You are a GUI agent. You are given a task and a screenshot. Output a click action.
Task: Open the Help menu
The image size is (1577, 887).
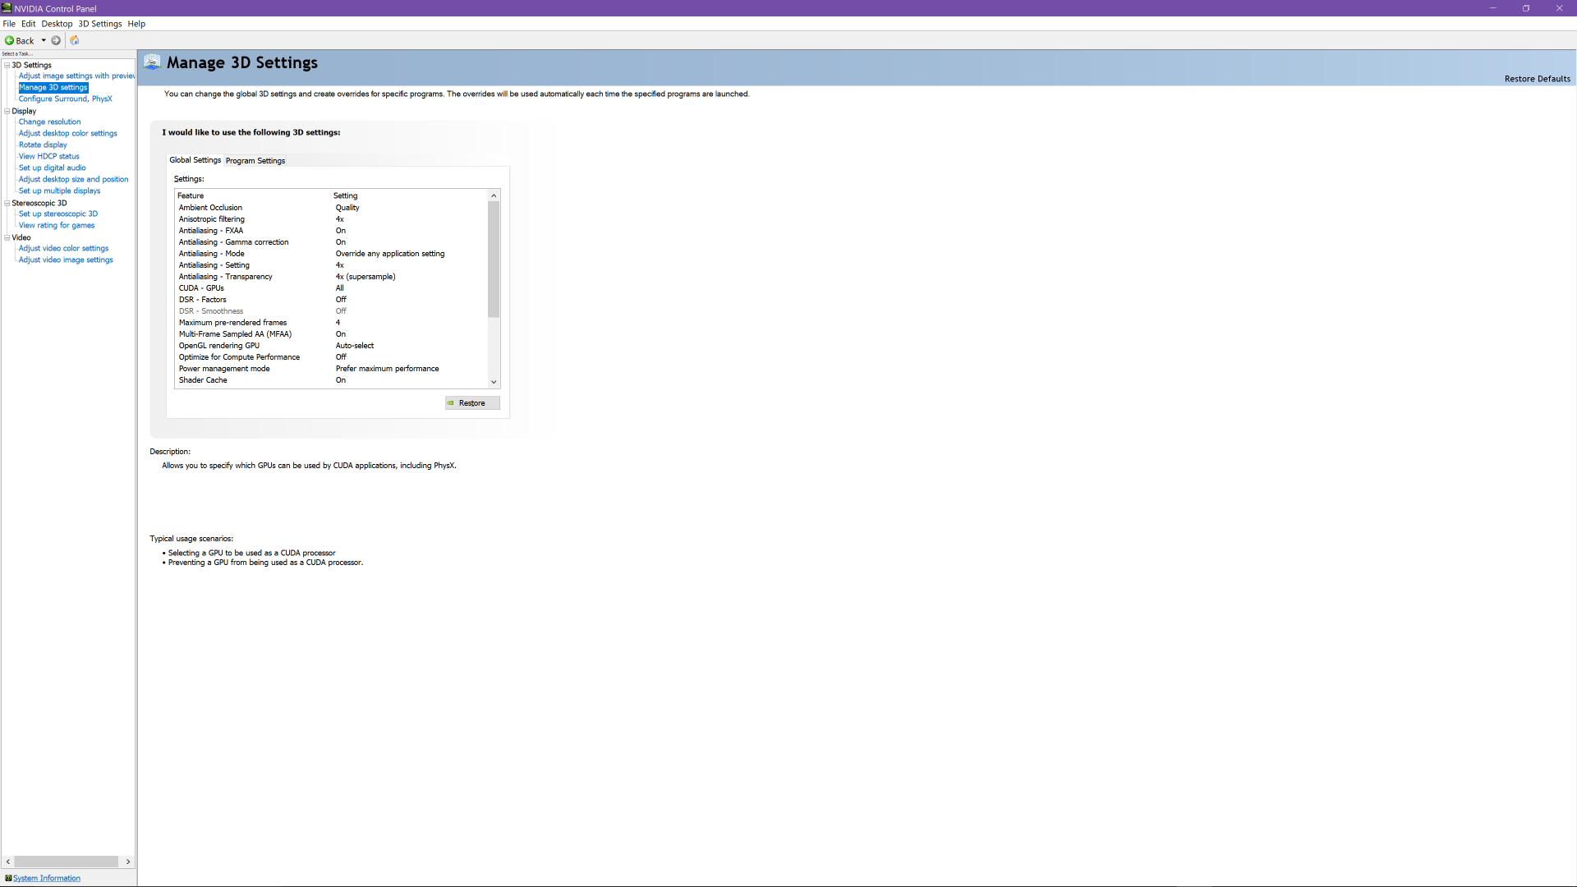pyautogui.click(x=136, y=24)
